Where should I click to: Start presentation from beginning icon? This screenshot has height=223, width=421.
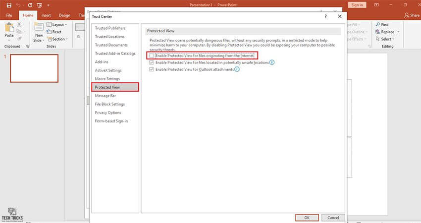(x=40, y=5)
